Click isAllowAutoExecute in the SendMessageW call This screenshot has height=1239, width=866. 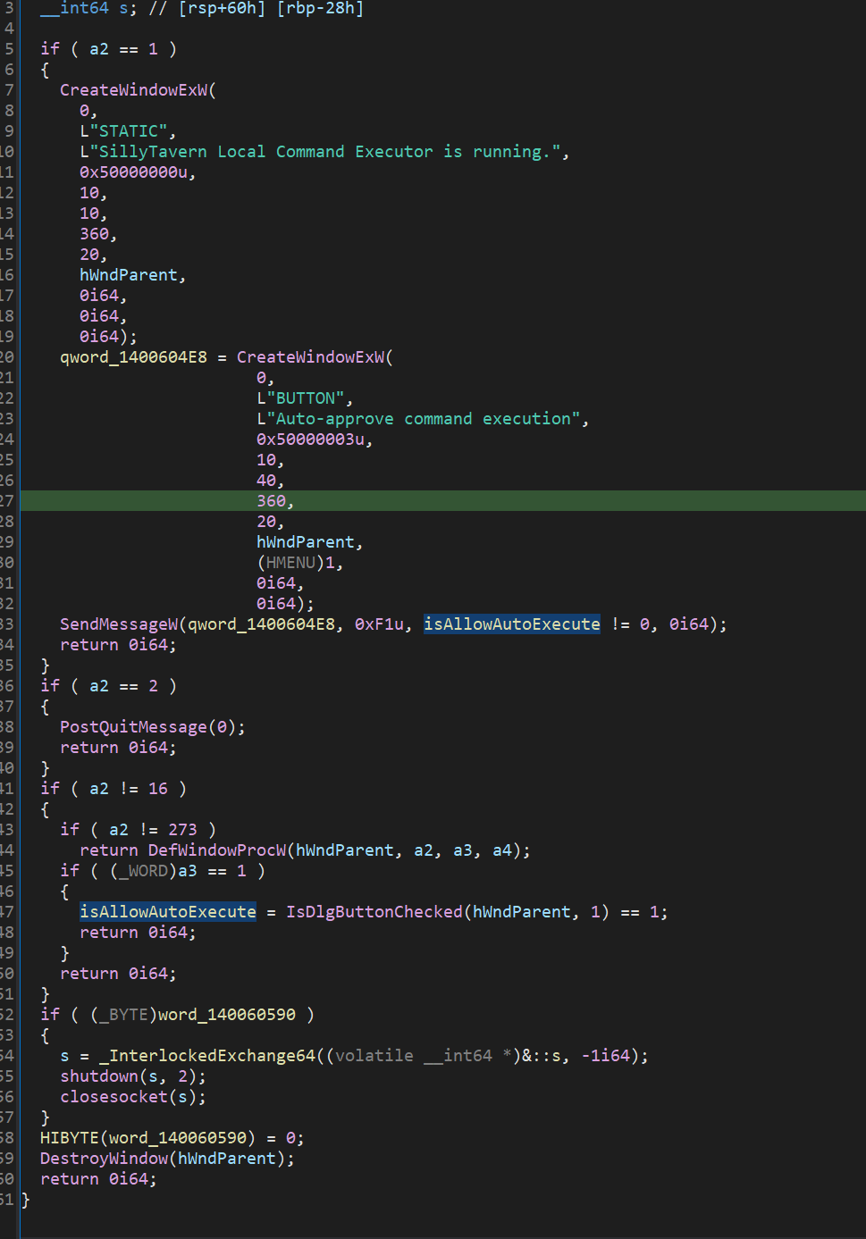pos(512,624)
